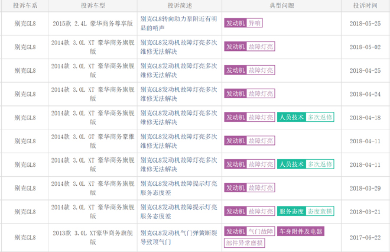Click 2014款 3.0L XT model in 2018-04-18 row
390x252 pixels.
93,118
